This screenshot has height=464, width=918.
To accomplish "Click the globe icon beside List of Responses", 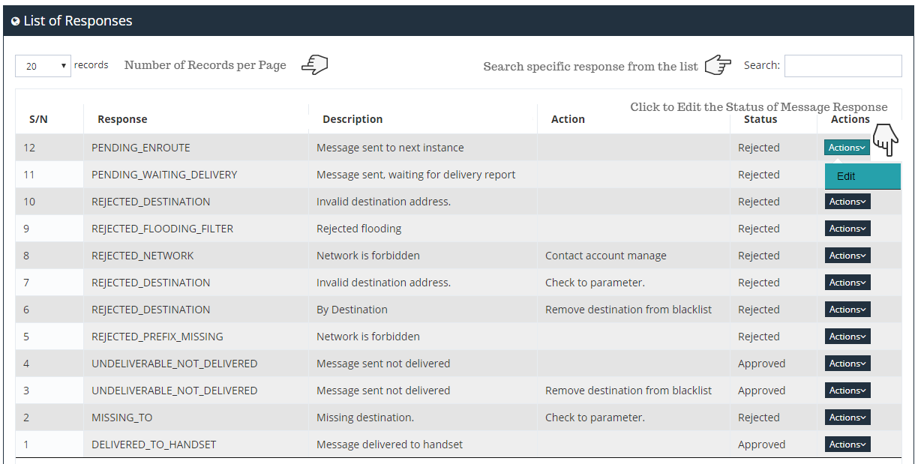I will click(15, 22).
